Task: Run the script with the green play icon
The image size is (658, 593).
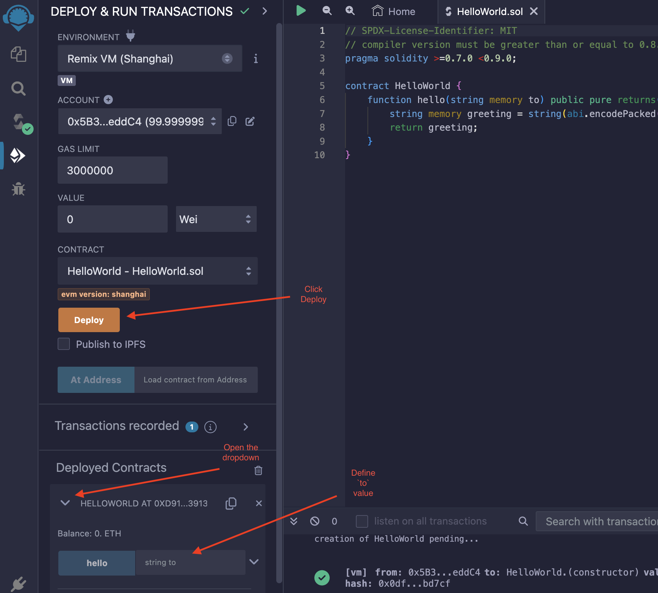Action: (x=301, y=10)
